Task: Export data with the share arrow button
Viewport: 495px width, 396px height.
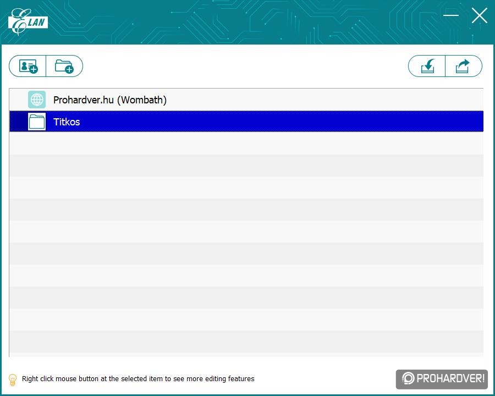Action: pyautogui.click(x=464, y=66)
